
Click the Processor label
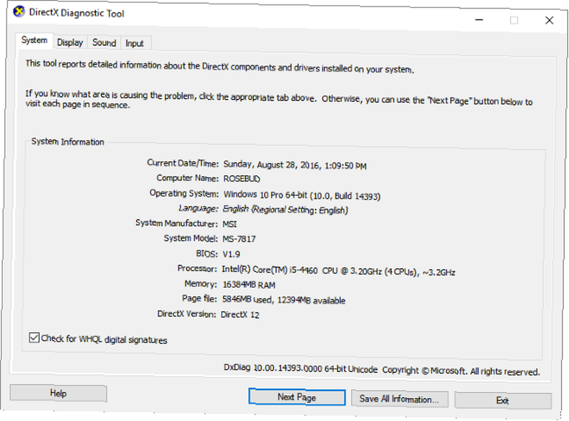197,269
